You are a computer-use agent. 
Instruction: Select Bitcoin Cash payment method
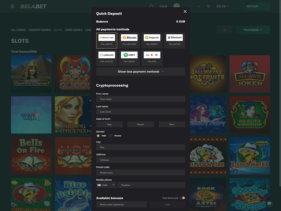point(107,40)
